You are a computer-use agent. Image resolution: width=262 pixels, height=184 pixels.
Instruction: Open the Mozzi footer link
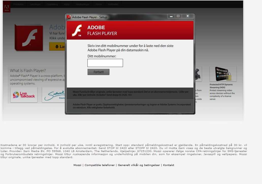(x=77, y=165)
